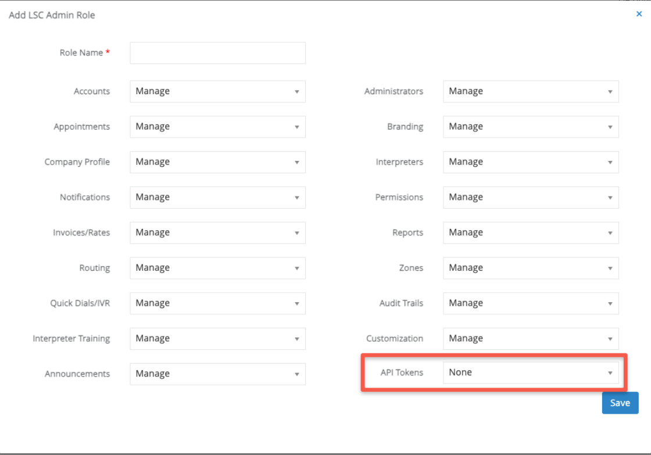This screenshot has height=455, width=651.
Task: Open the Customization permission dropdown
Action: coord(530,339)
